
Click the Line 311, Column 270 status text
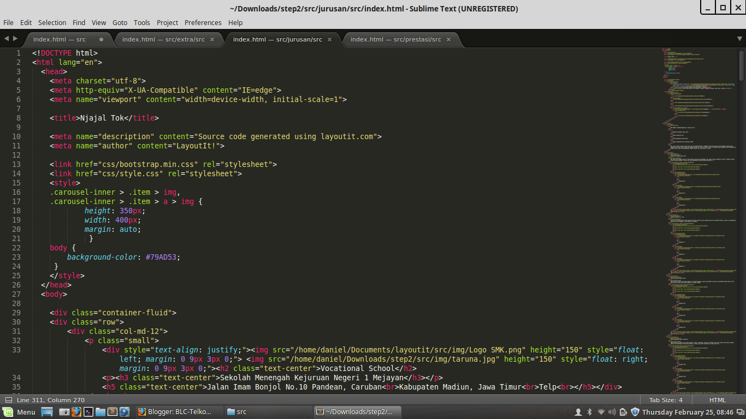(51, 400)
